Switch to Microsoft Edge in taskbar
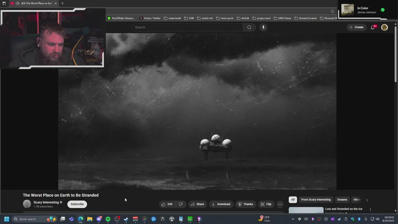Viewport: 398px width, 224px height. coord(81,219)
